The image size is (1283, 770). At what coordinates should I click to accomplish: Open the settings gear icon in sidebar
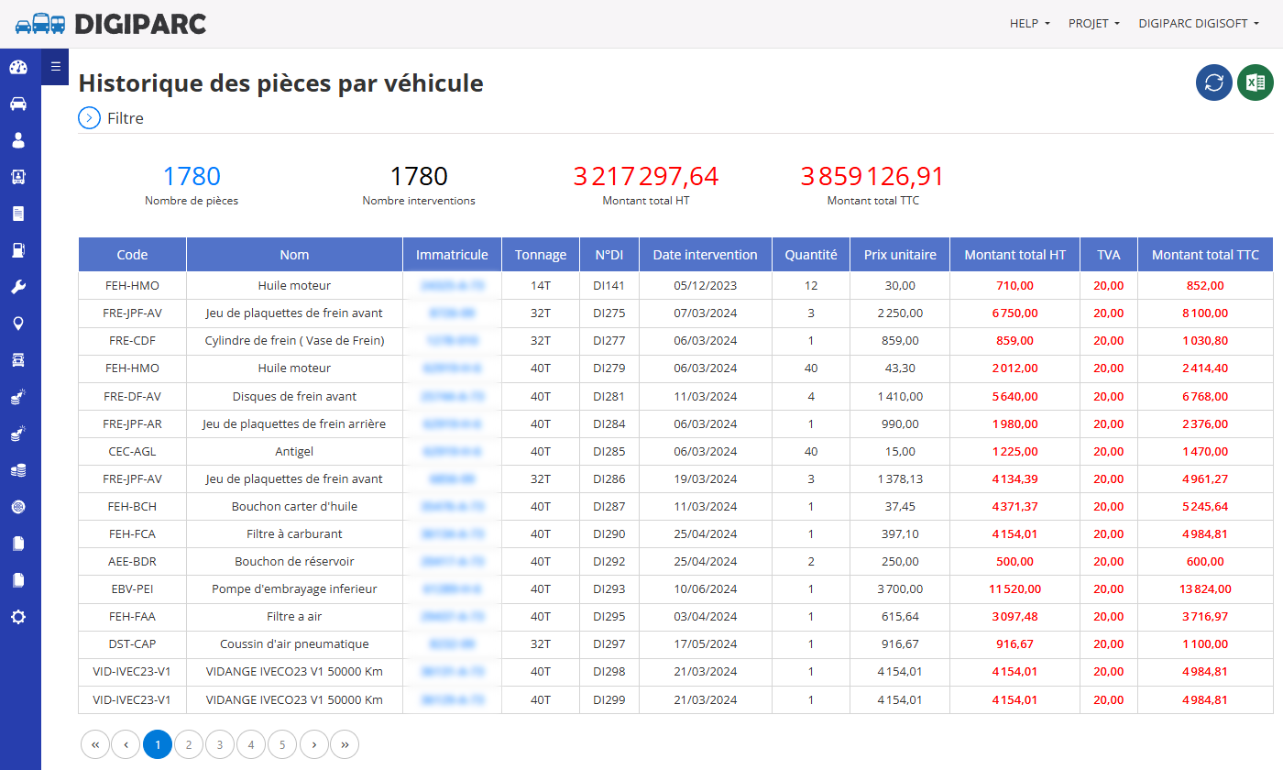coord(18,617)
